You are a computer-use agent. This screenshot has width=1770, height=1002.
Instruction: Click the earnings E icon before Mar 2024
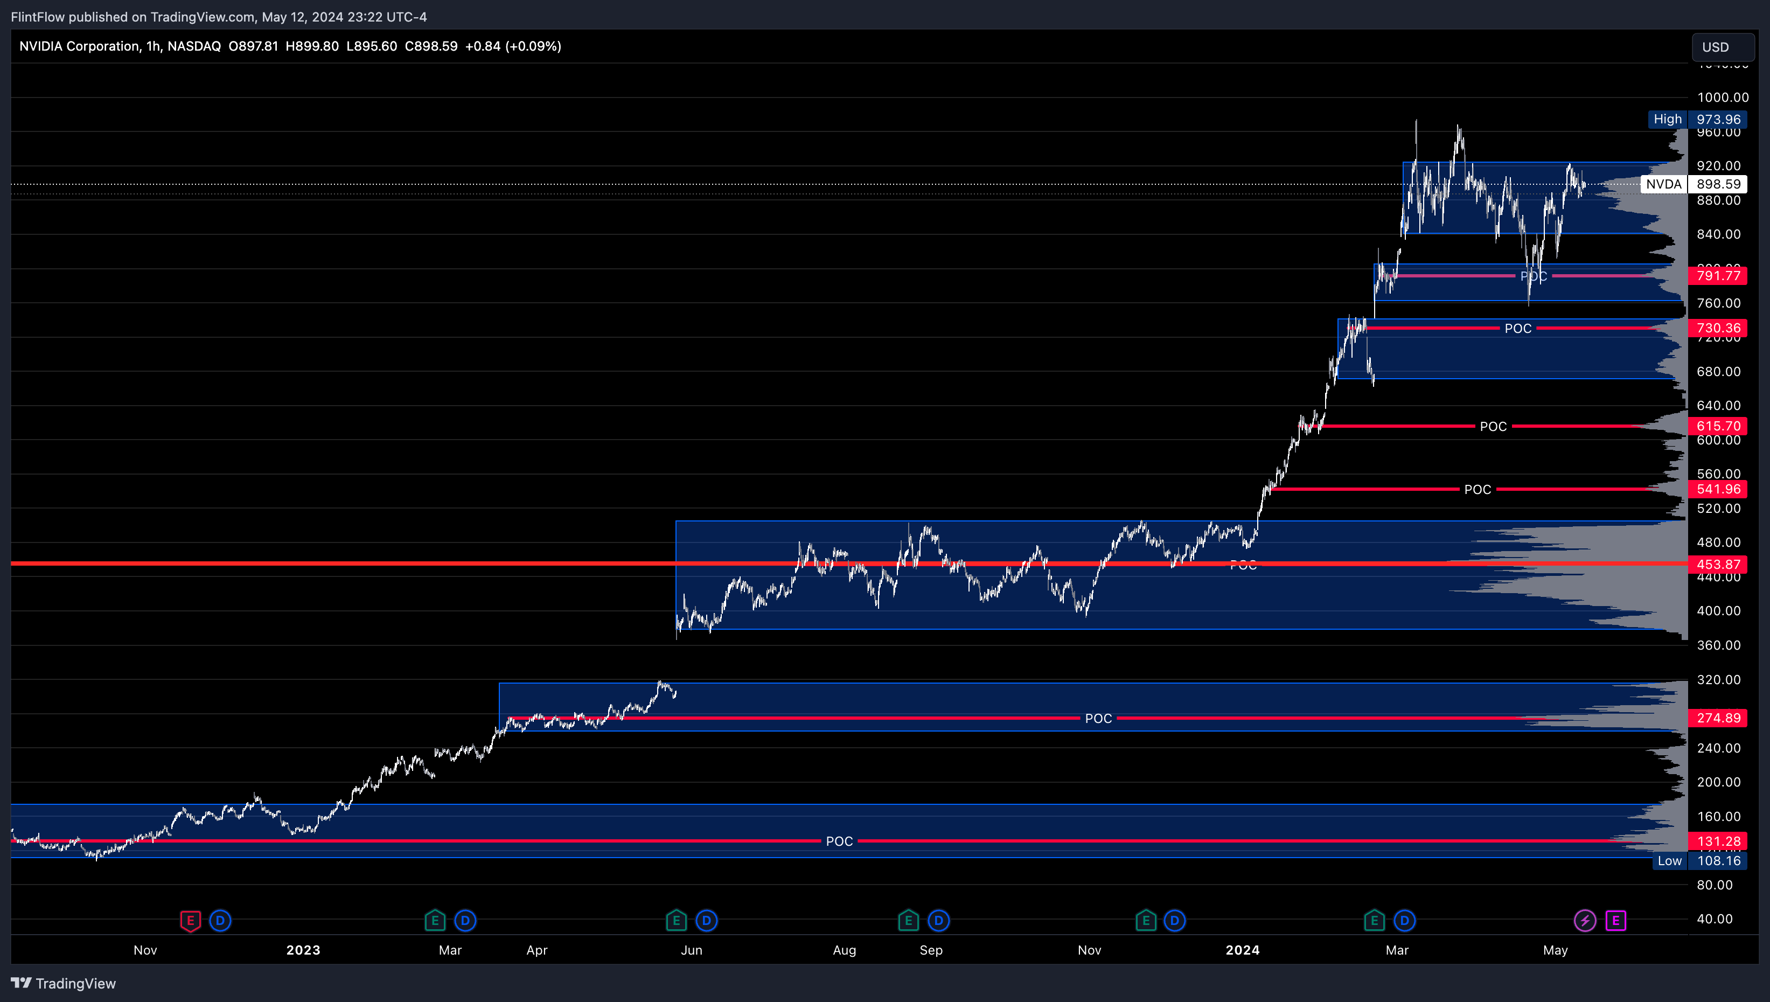point(1374,920)
